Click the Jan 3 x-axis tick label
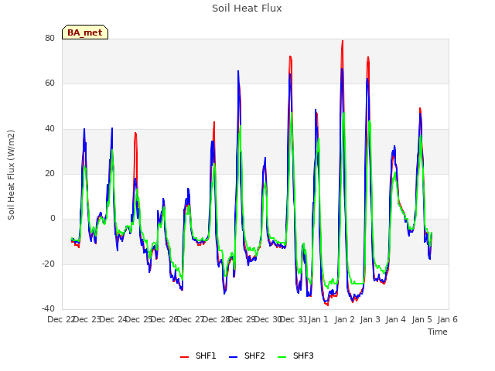 point(370,319)
